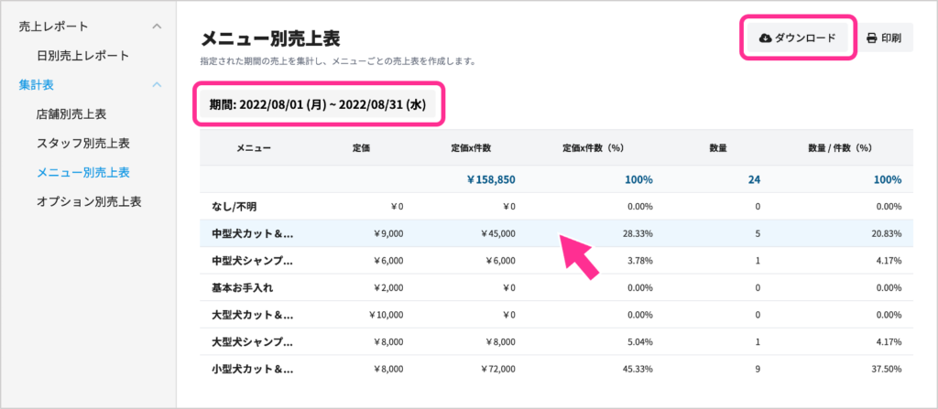Click the メニュー column header
This screenshot has width=938, height=409.
[253, 146]
